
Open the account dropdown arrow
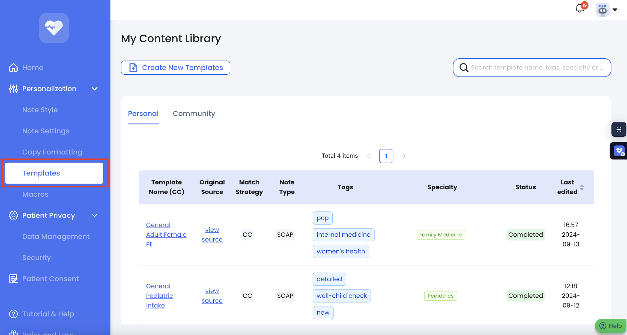pyautogui.click(x=615, y=10)
